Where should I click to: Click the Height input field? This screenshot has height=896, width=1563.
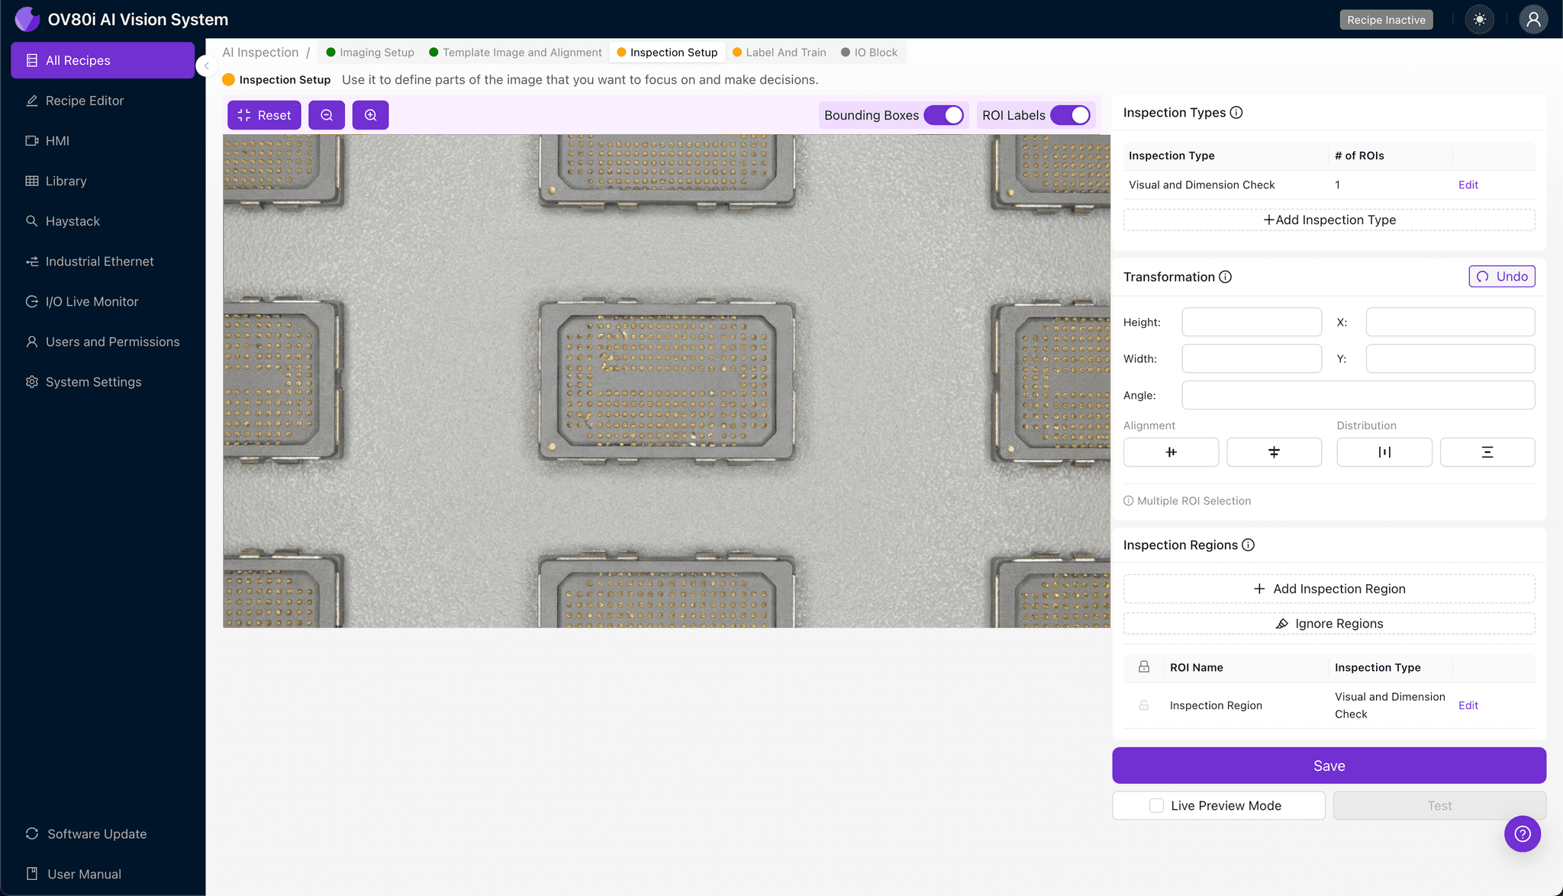tap(1251, 322)
